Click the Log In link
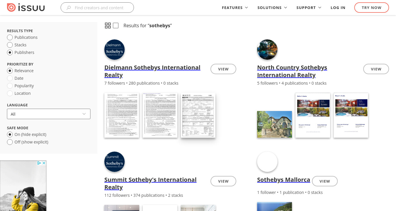Viewport: 396px width, 211px height. [338, 8]
